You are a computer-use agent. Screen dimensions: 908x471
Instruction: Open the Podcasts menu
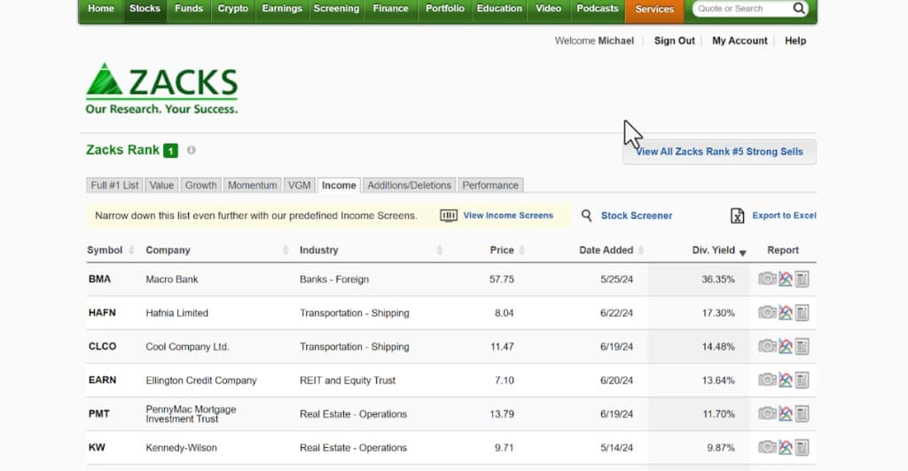click(598, 9)
